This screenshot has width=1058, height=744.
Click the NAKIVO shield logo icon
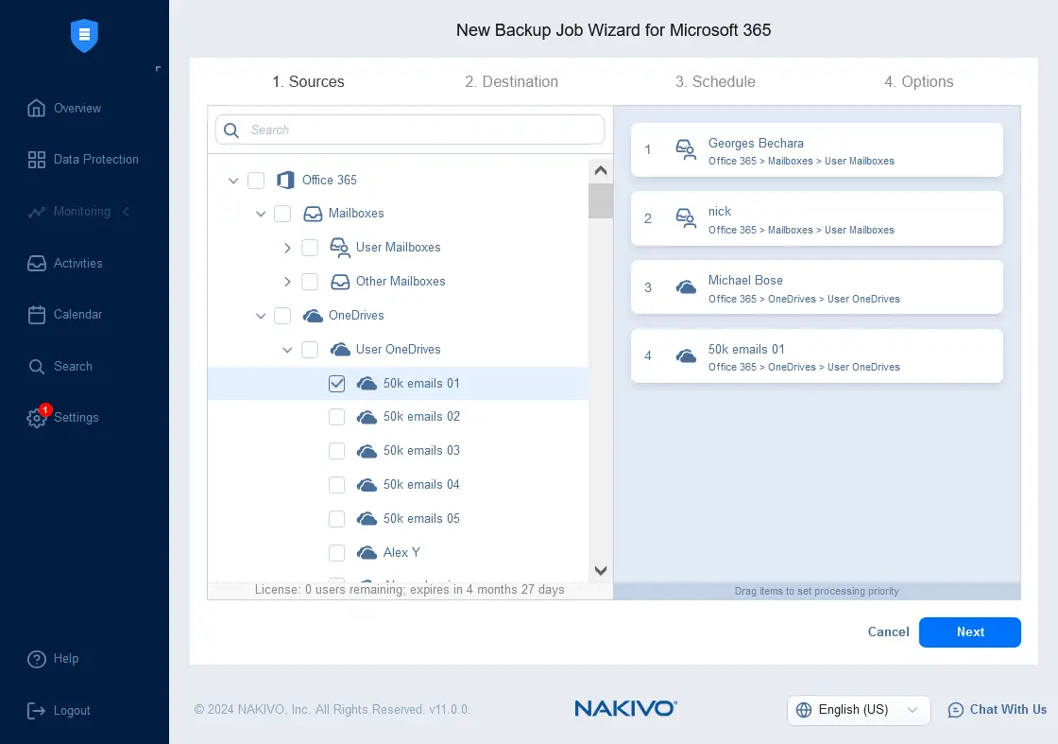click(84, 35)
